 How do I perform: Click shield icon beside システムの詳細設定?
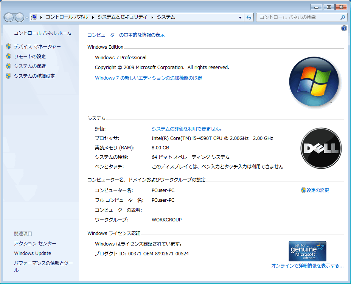8,76
